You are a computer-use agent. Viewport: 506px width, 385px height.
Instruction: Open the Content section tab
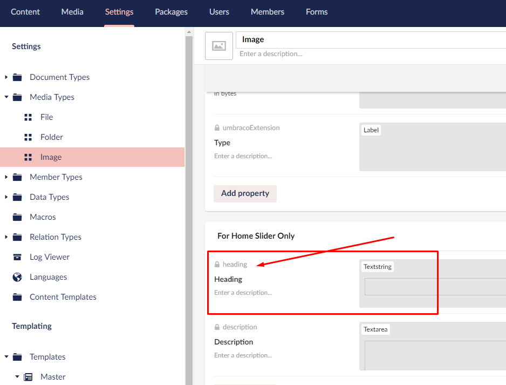point(25,12)
